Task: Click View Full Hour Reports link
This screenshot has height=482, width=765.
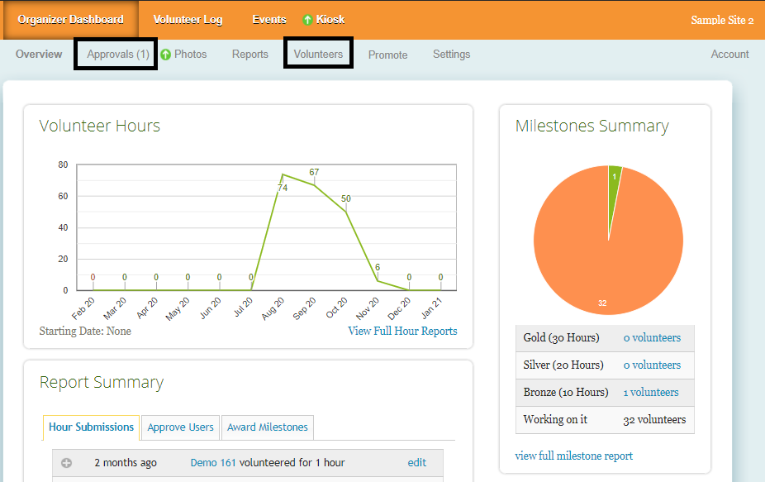Action: [x=402, y=331]
